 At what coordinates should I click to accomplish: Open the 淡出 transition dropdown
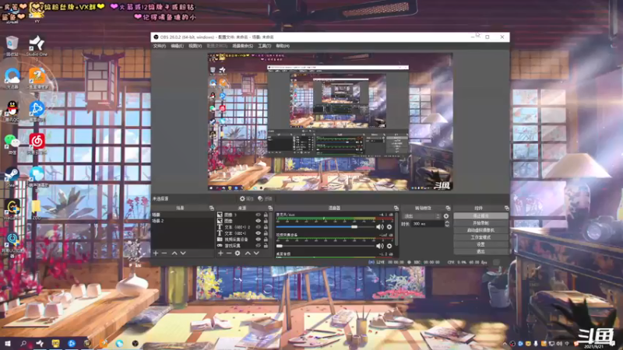click(x=422, y=216)
